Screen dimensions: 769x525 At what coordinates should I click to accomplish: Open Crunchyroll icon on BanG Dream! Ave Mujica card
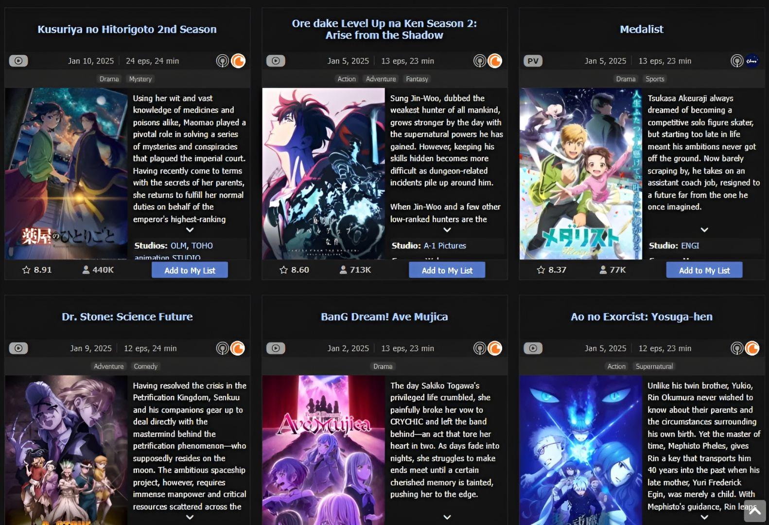click(x=495, y=348)
